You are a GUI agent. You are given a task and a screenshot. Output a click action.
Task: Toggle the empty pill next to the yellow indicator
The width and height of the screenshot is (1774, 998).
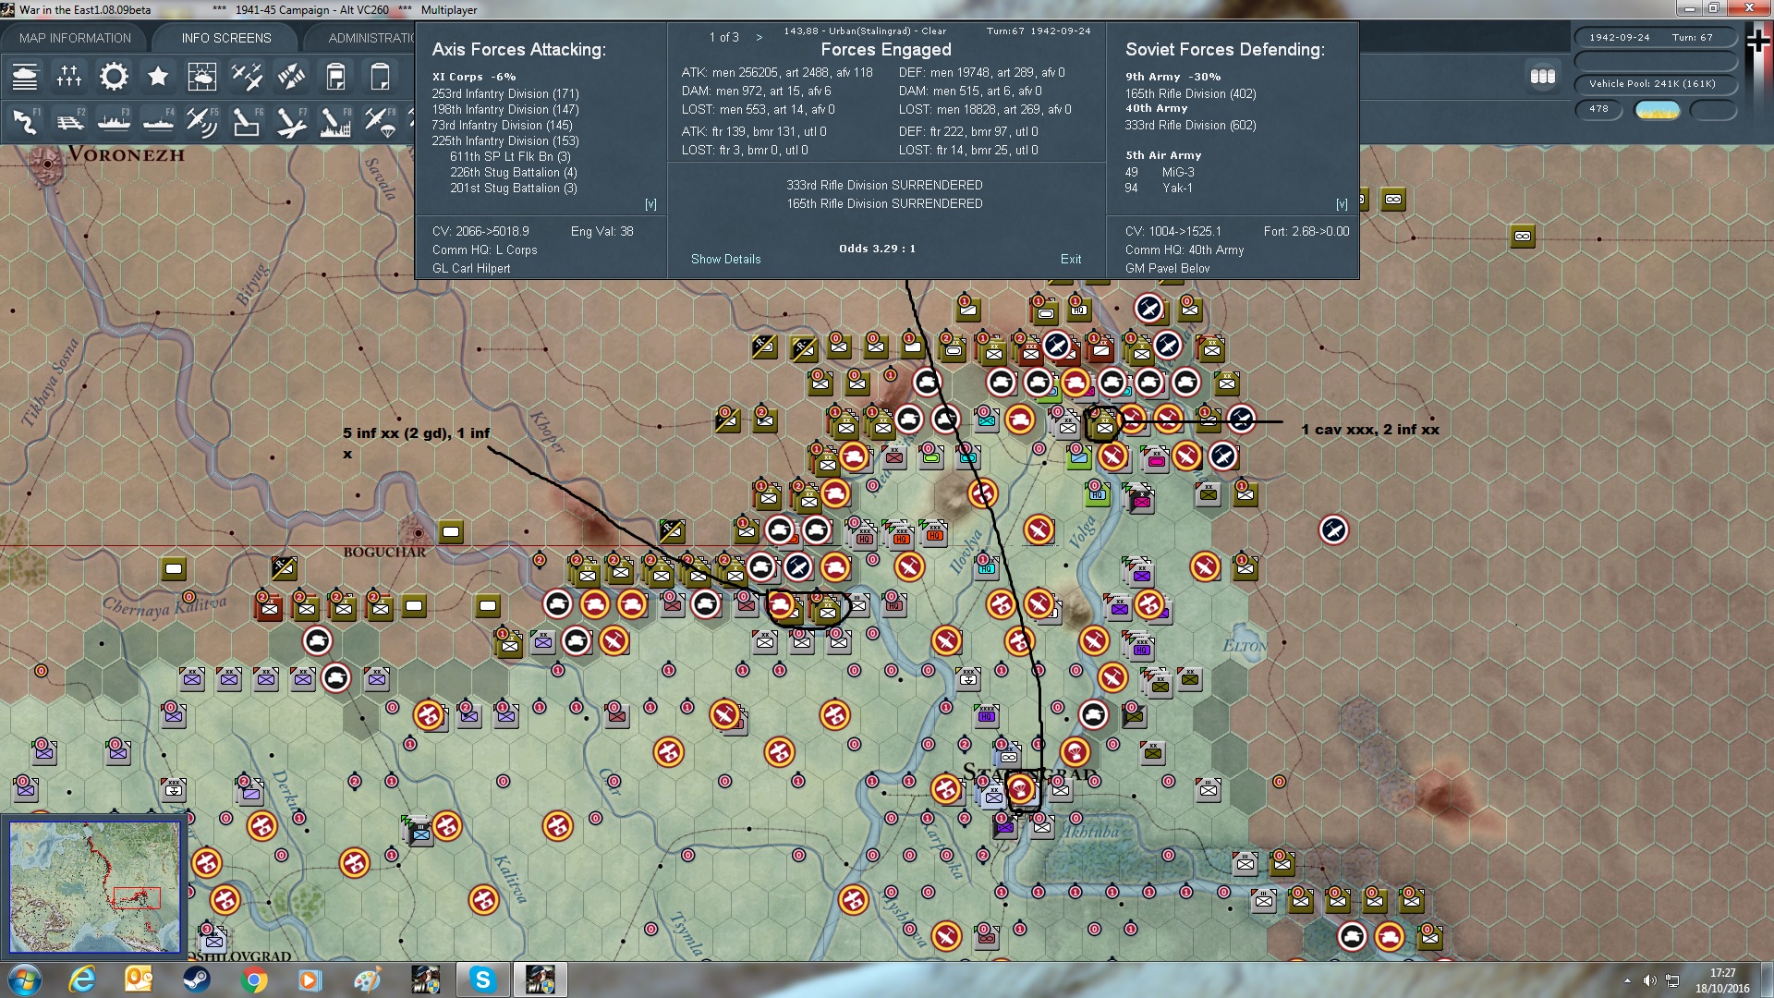(x=1714, y=110)
